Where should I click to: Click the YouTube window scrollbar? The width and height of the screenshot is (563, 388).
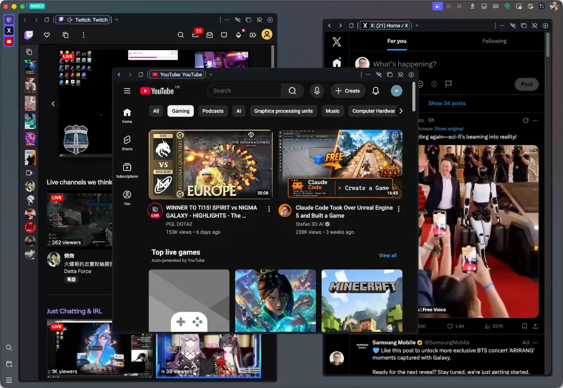click(414, 97)
